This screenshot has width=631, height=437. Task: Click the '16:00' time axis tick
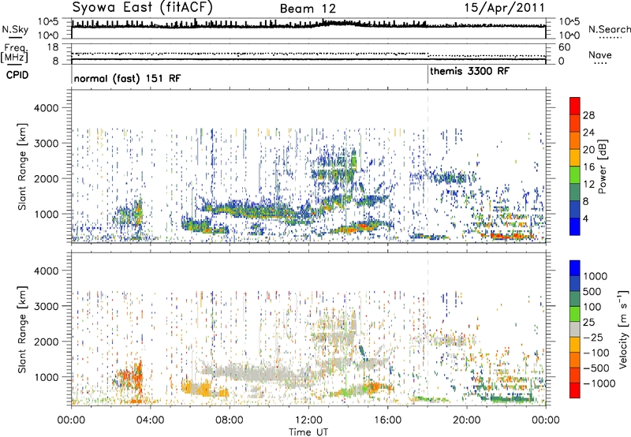tap(387, 420)
